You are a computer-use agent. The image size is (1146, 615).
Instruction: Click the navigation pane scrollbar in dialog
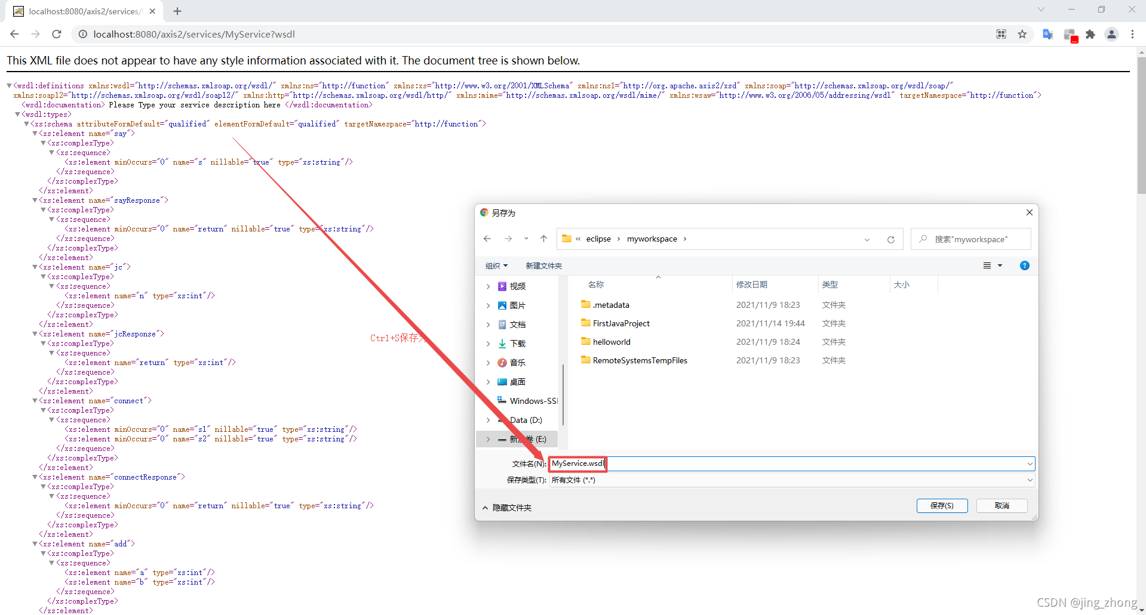pos(563,395)
